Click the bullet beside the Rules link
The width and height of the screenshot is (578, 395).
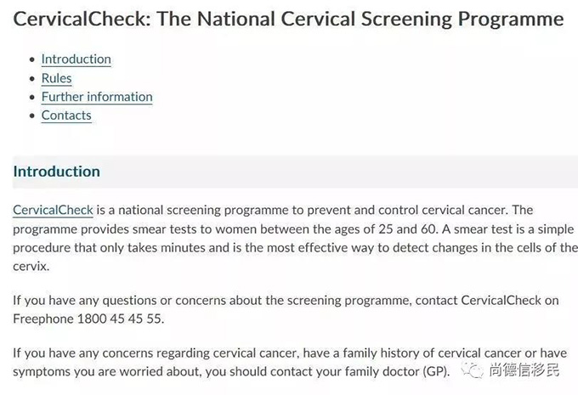tap(32, 78)
